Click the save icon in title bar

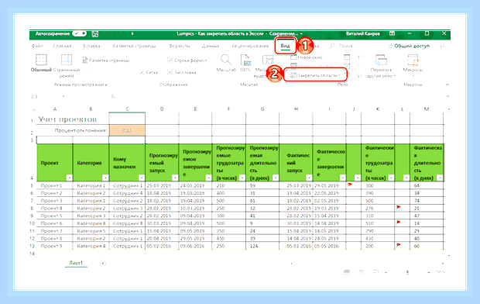pyautogui.click(x=95, y=34)
